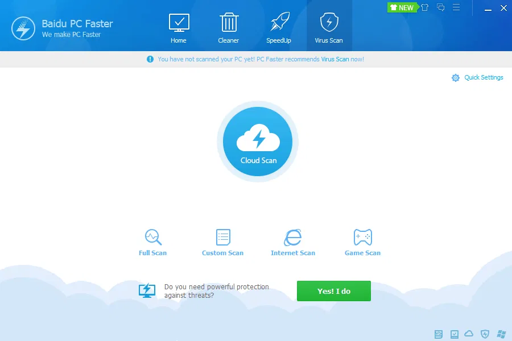This screenshot has height=341, width=512.
Task: Click the green 'Yes! I do' button
Action: coord(334,291)
